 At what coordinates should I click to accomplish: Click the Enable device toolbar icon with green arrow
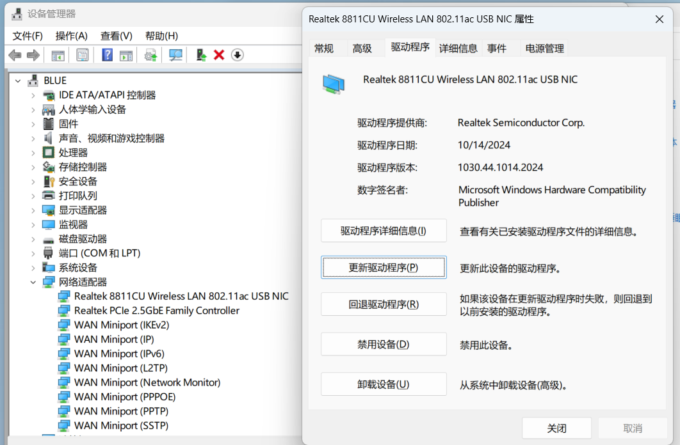click(201, 55)
